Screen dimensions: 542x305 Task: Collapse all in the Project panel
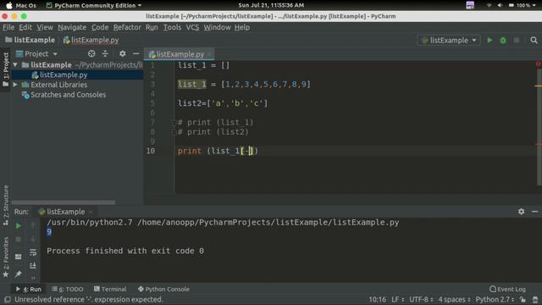point(105,53)
